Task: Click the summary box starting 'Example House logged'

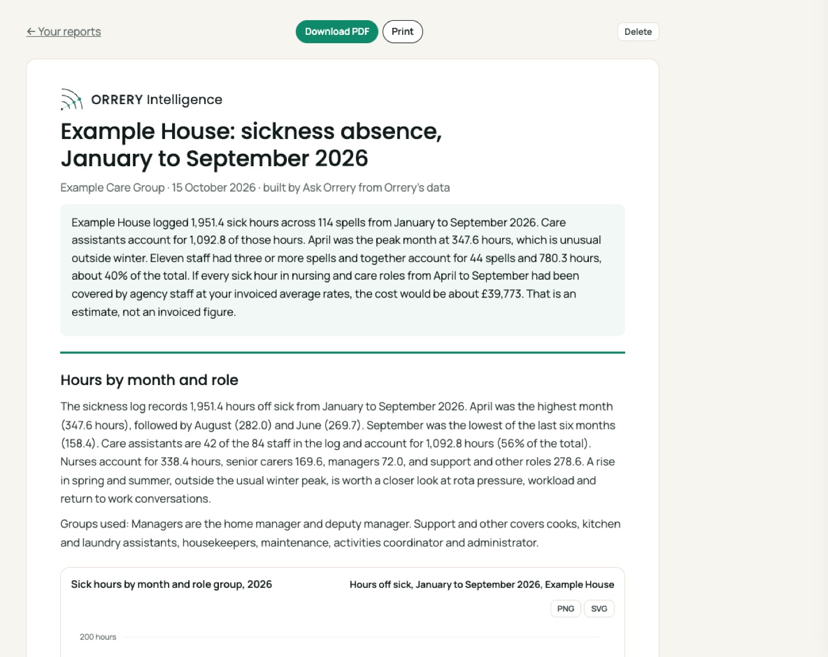Action: [x=342, y=270]
